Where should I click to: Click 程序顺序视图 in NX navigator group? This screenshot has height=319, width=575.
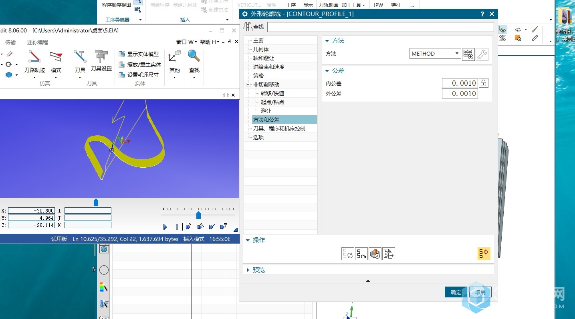(x=117, y=5)
